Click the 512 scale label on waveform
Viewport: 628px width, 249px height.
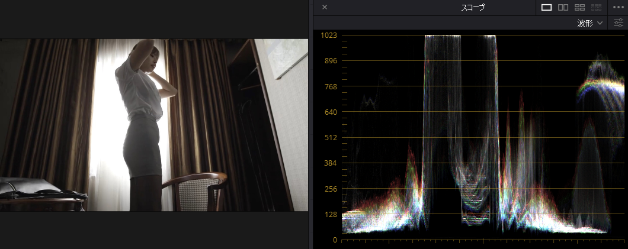331,137
